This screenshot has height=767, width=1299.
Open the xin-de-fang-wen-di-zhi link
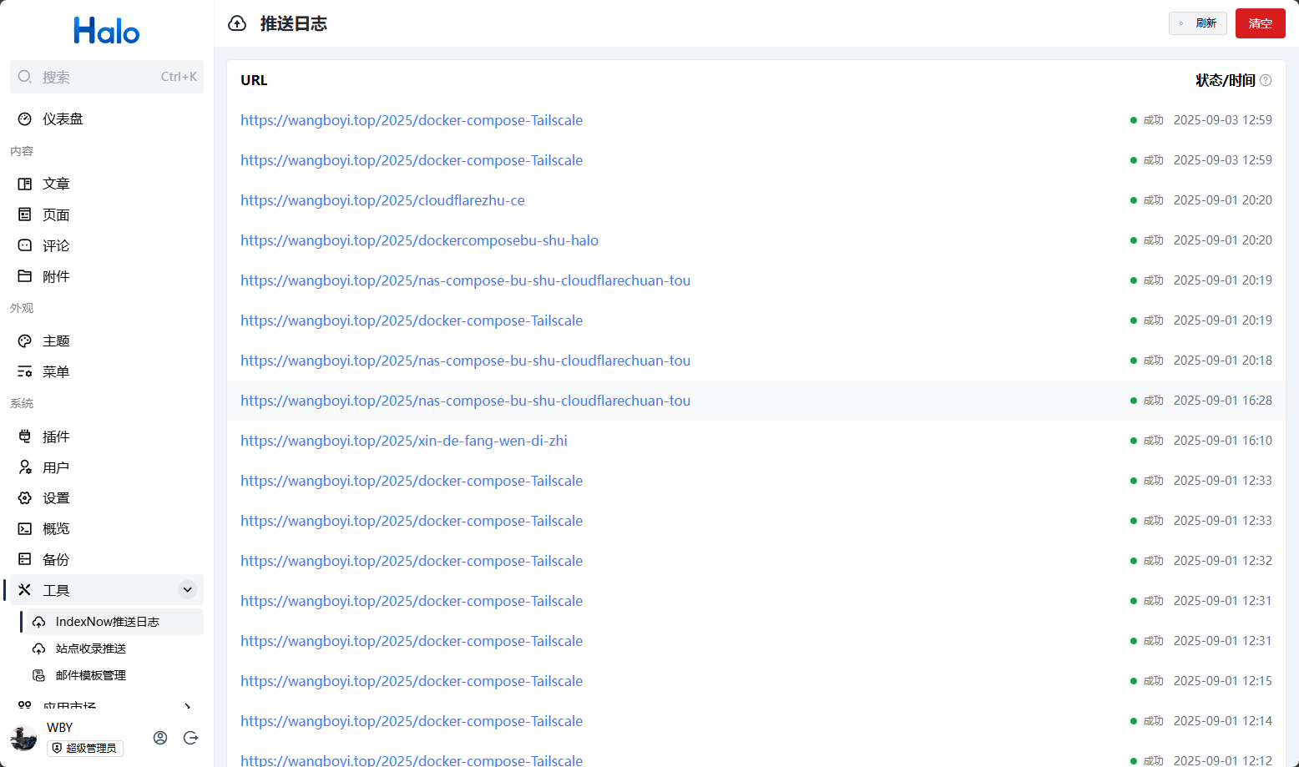tap(404, 441)
